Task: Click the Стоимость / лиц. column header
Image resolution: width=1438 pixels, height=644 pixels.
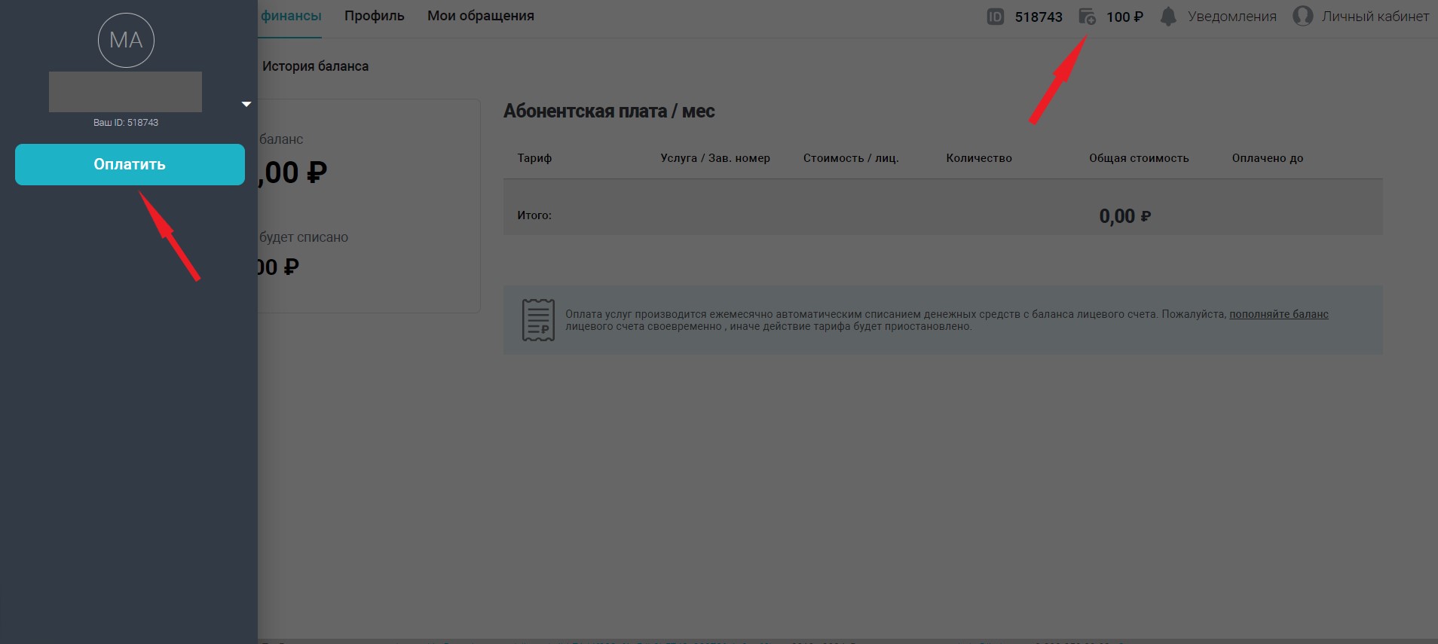Action: [x=851, y=158]
